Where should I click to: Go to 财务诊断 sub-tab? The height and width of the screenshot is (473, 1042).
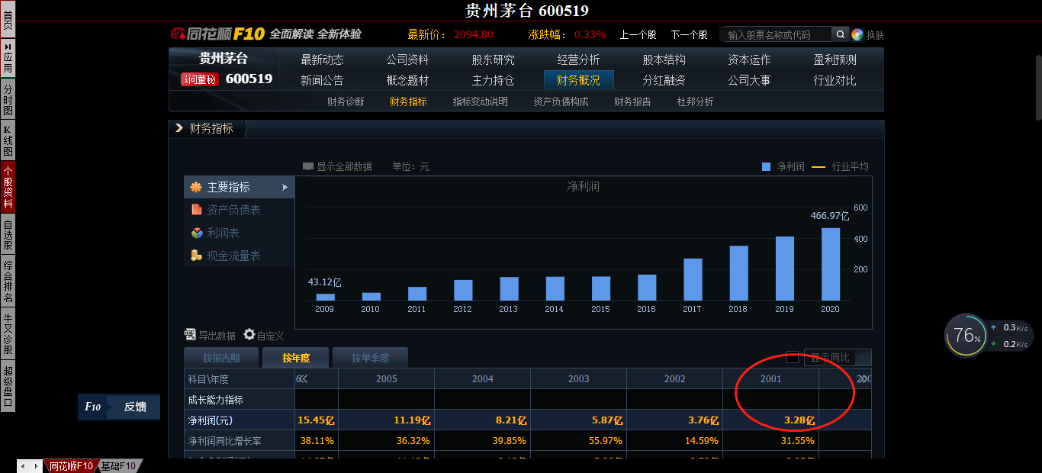click(x=346, y=101)
